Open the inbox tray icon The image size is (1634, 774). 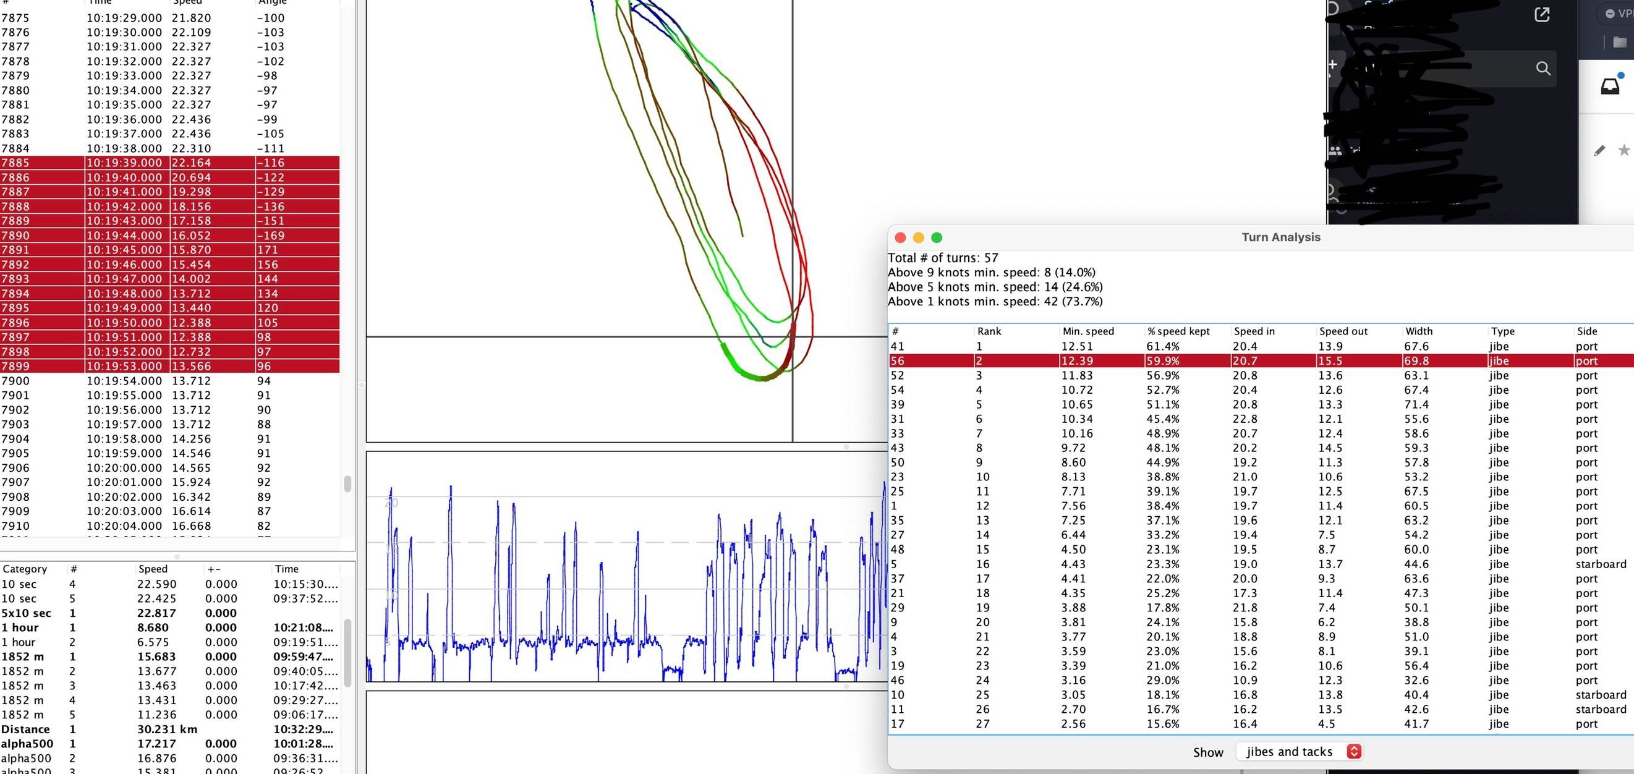tap(1610, 87)
